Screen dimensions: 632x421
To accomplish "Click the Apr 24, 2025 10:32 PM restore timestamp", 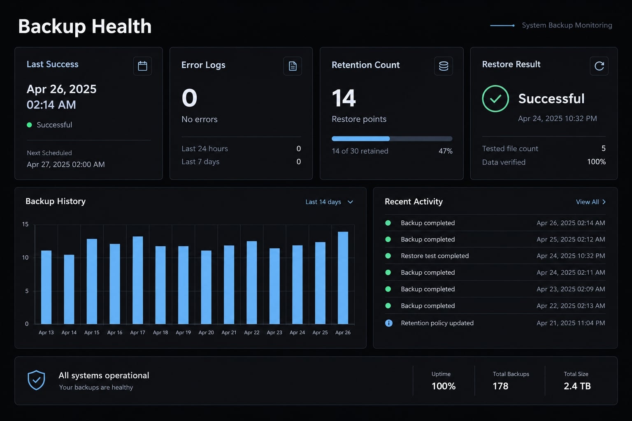I will [557, 118].
